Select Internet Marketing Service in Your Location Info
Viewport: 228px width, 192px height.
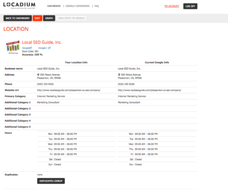tap(51, 96)
